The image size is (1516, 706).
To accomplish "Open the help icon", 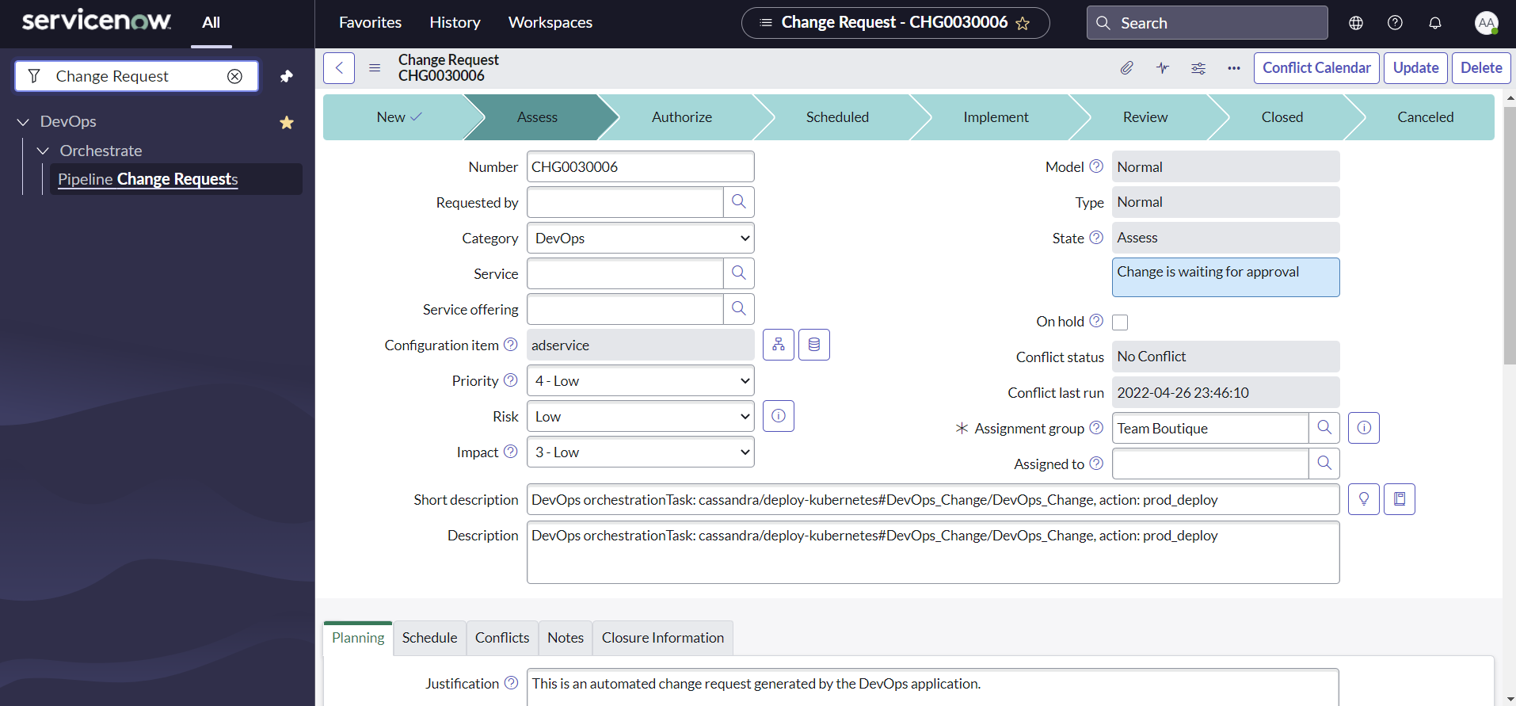I will (1396, 23).
